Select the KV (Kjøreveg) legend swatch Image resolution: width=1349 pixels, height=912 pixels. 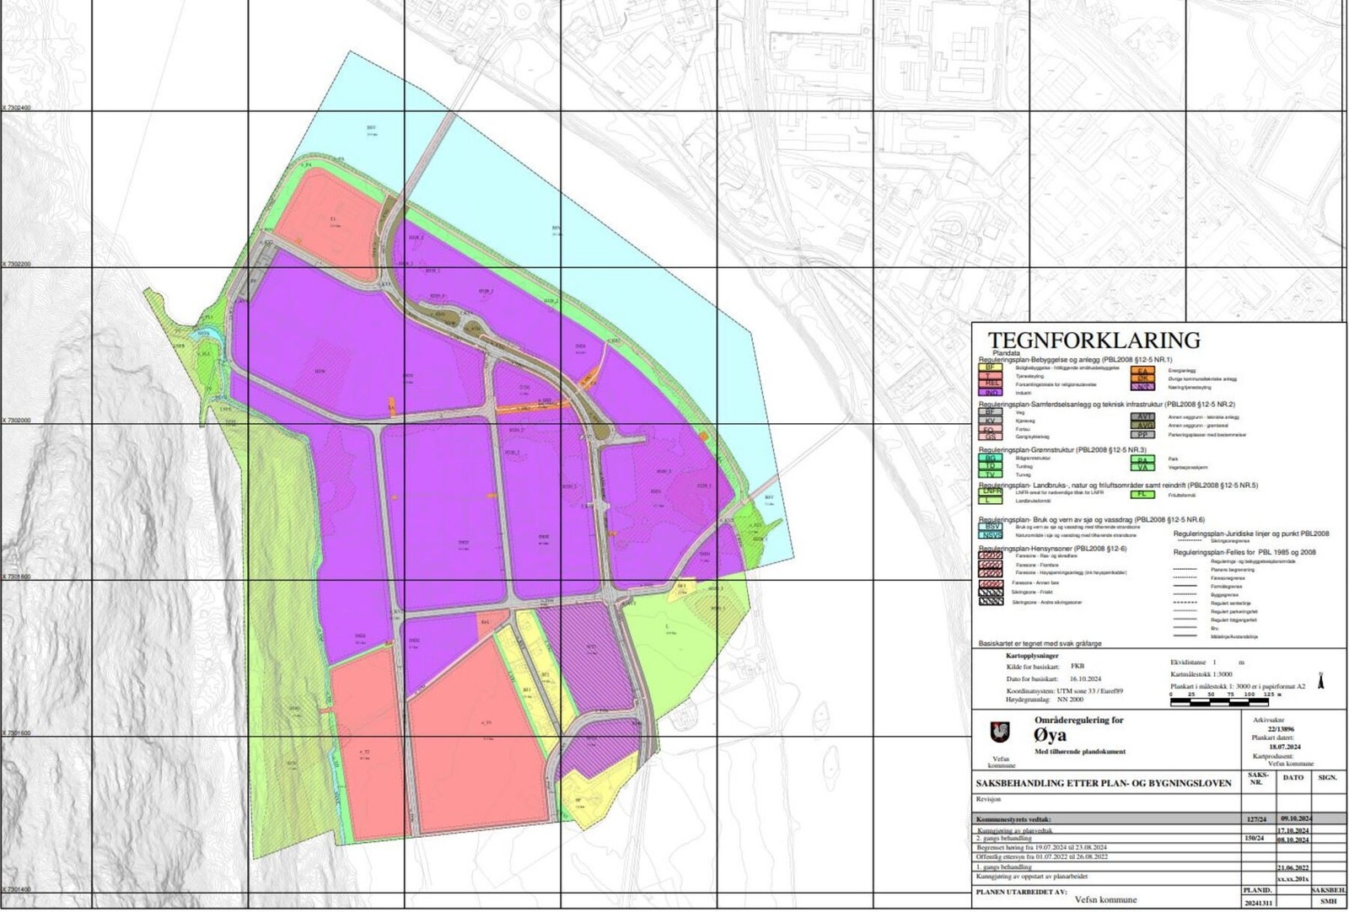click(989, 421)
